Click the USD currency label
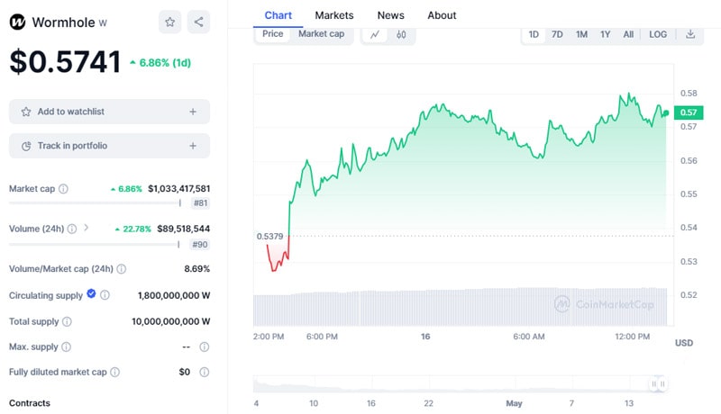This screenshot has width=721, height=414. click(684, 343)
